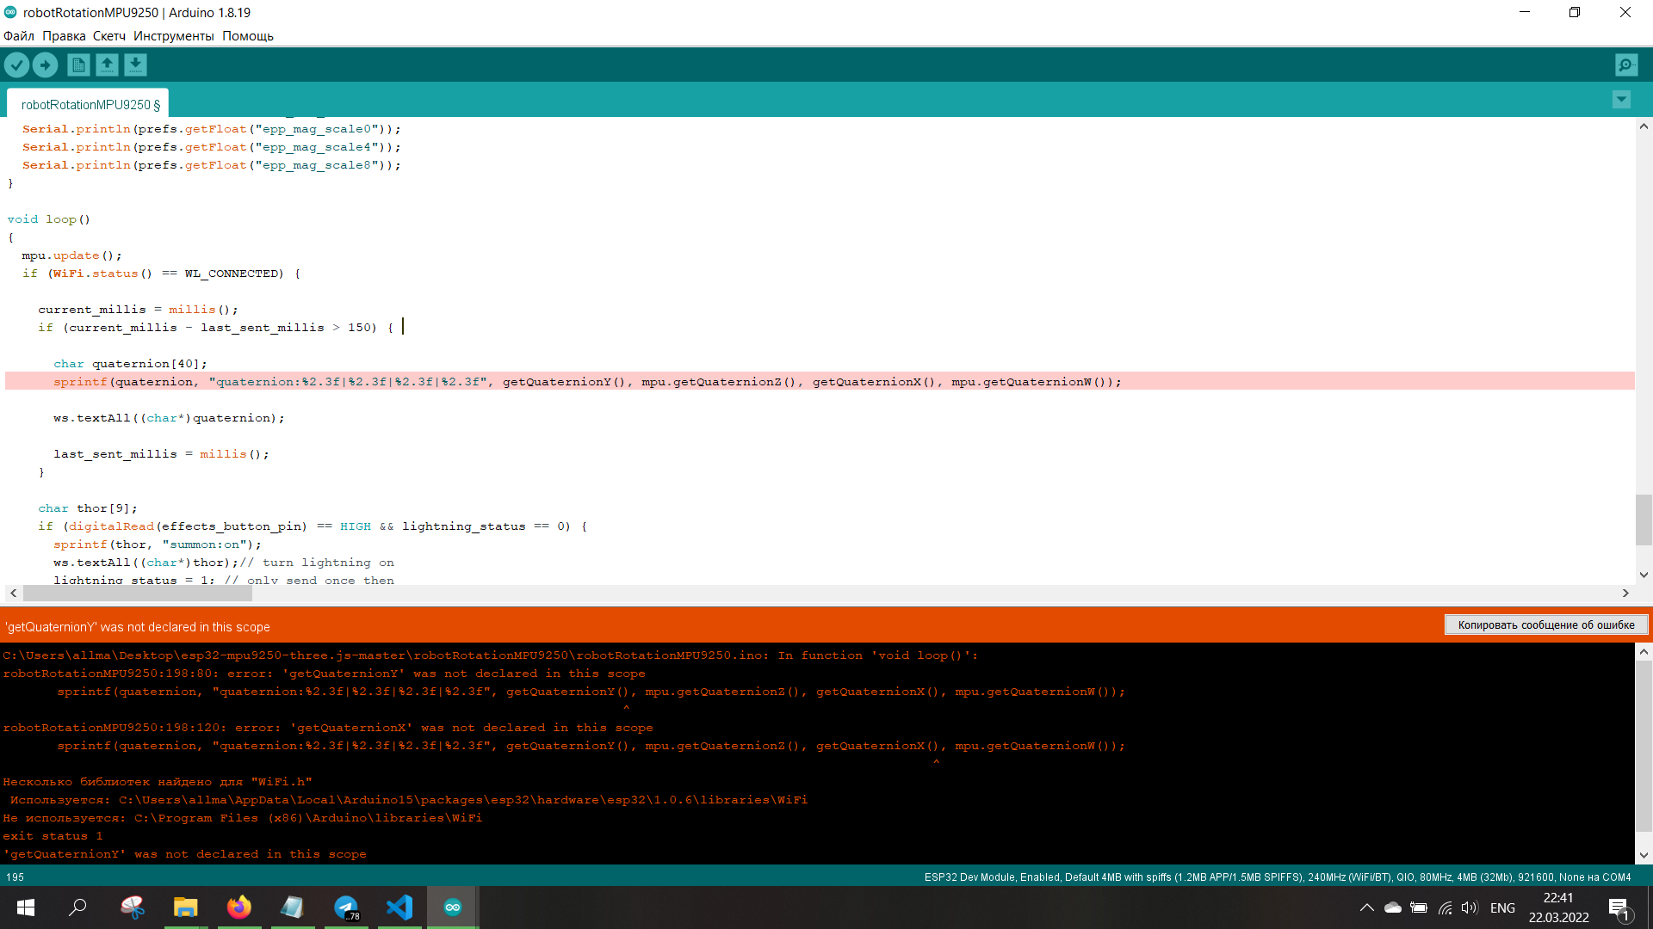
Task: Open Firefox from the taskbar
Action: pyautogui.click(x=238, y=907)
